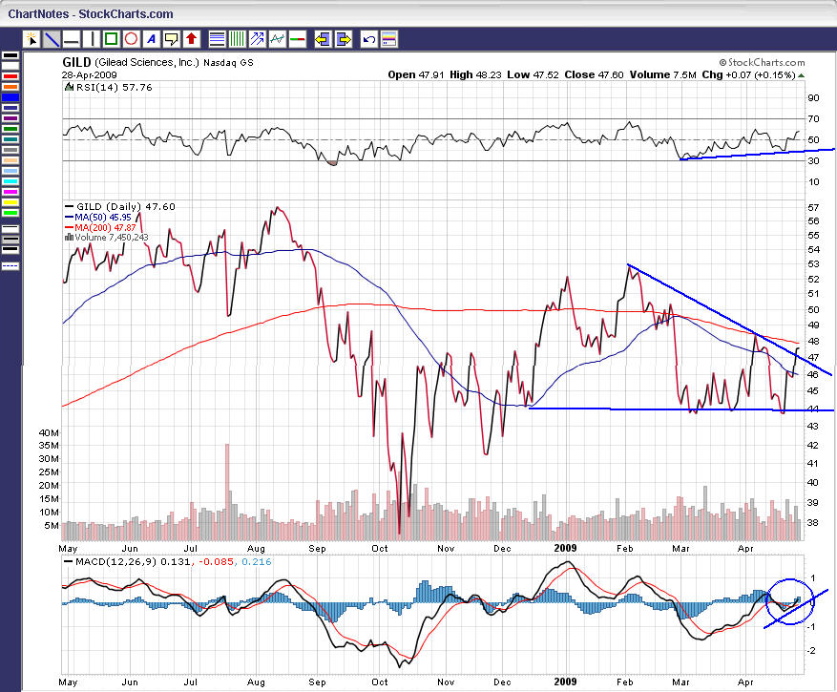Select the thickest line width option
Screen dimensions: 837x692
click(10, 249)
